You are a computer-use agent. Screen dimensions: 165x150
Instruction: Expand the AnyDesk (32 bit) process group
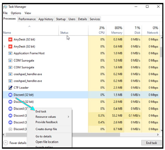5,46
